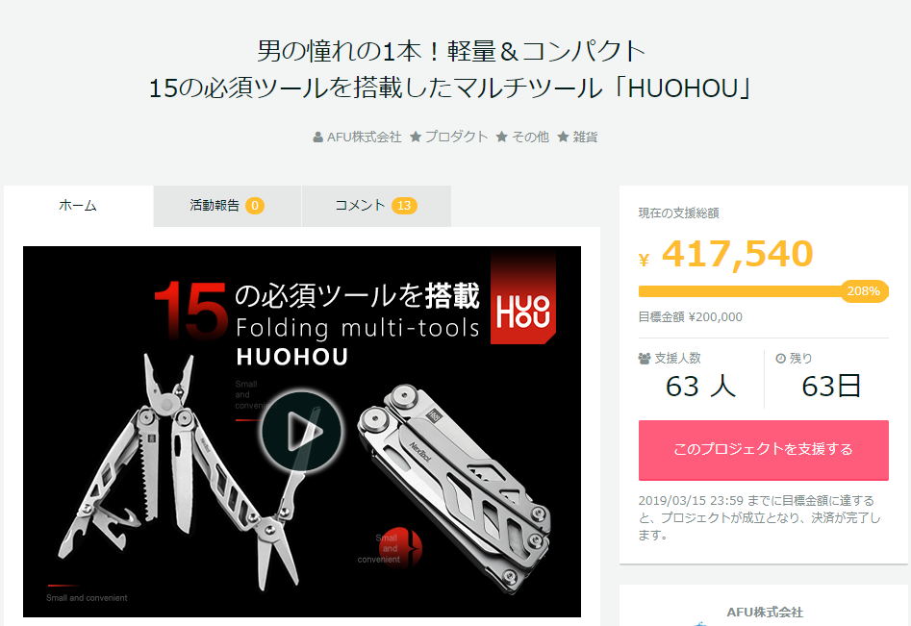Click the red HUOHOU logo badge
The image size is (911, 626).
[523, 297]
